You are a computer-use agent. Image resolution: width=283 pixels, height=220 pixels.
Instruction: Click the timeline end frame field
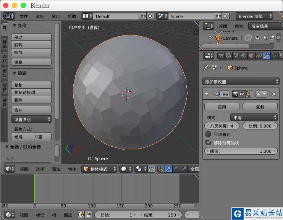pyautogui.click(x=160, y=215)
